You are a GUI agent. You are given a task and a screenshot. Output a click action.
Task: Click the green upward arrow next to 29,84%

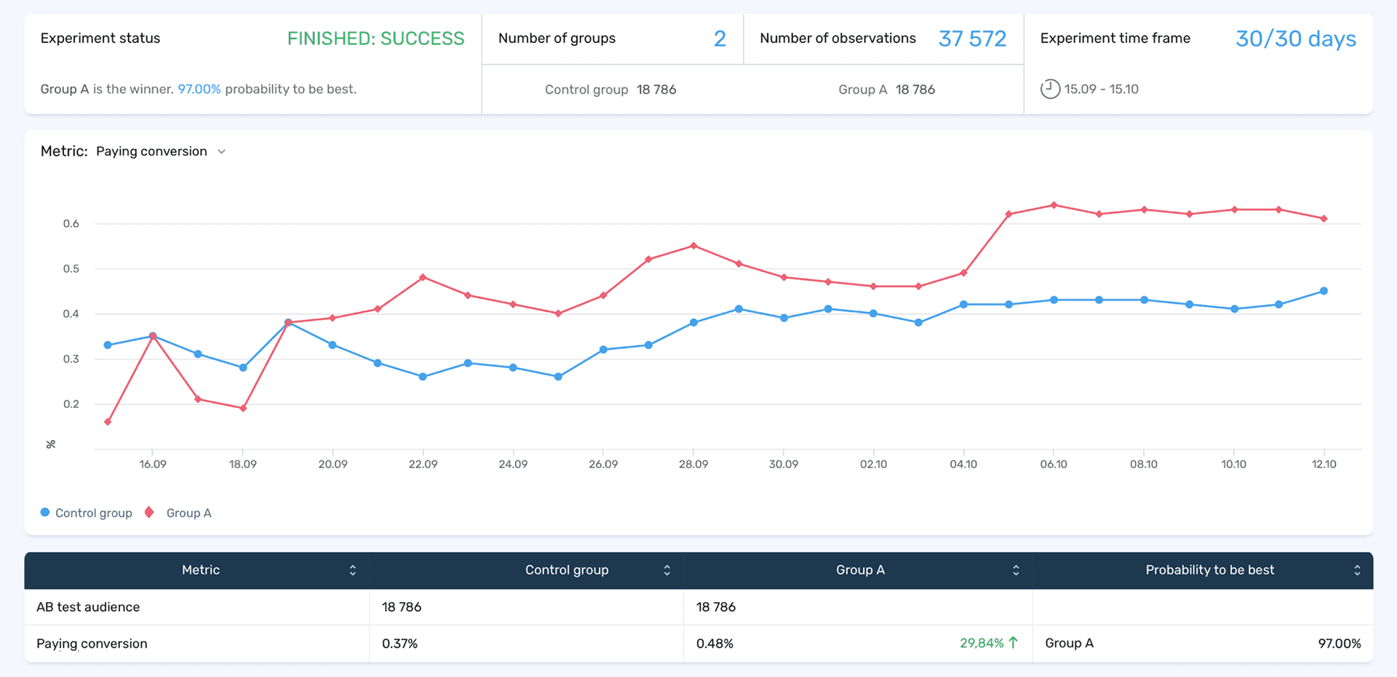coord(1013,643)
